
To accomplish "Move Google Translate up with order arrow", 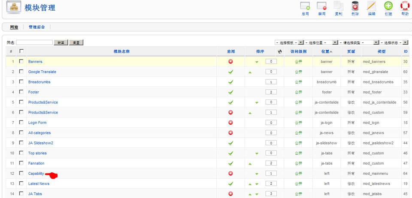I will coord(250,72).
